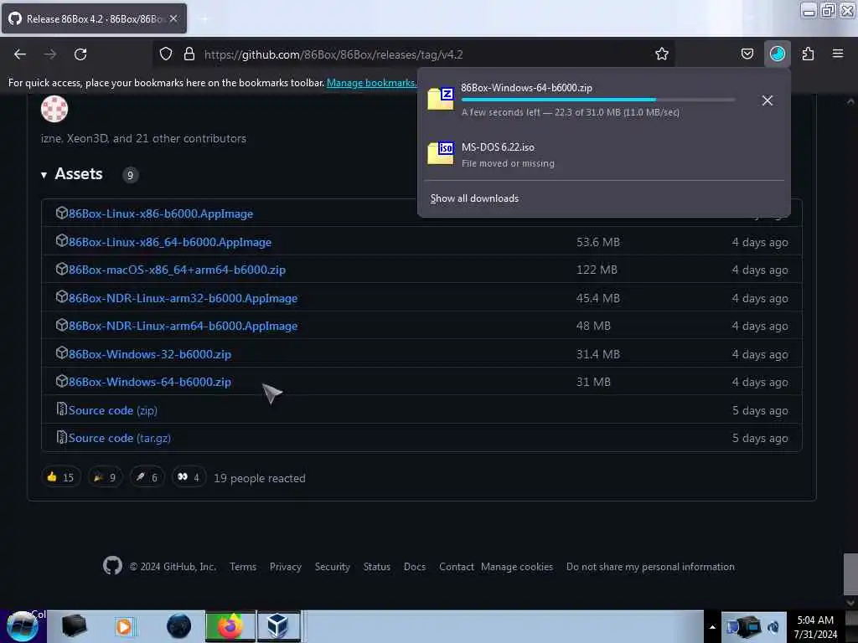The image size is (858, 643).
Task: Click the MS-DOS 6.22.iso download entry
Action: pyautogui.click(x=604, y=154)
